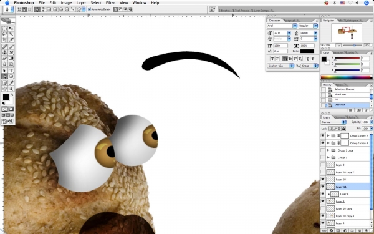Expand the Group 1 folder

click(328, 157)
